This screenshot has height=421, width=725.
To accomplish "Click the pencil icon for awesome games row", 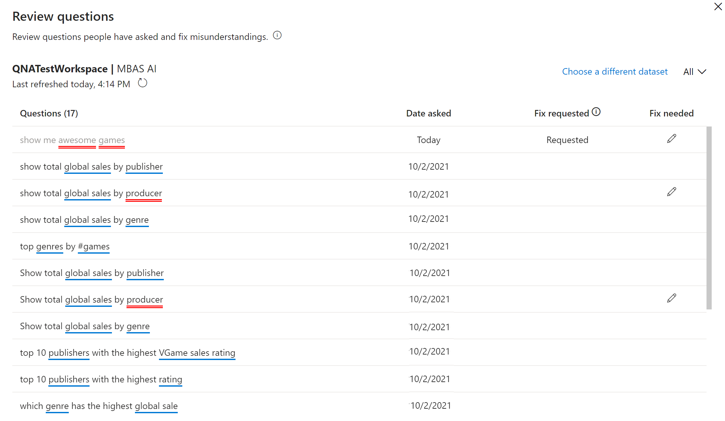I will 671,139.
